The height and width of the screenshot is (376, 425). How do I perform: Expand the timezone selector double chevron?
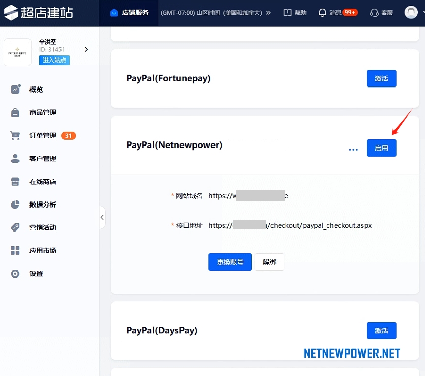(x=268, y=13)
